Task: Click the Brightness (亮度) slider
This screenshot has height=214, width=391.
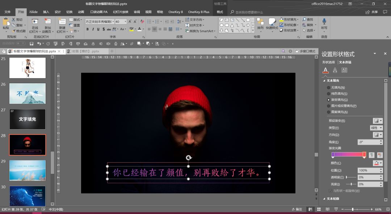Action: pyautogui.click(x=351, y=184)
